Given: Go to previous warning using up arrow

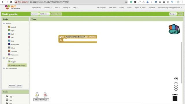Looking at the screenshot, I should coord(37,93).
